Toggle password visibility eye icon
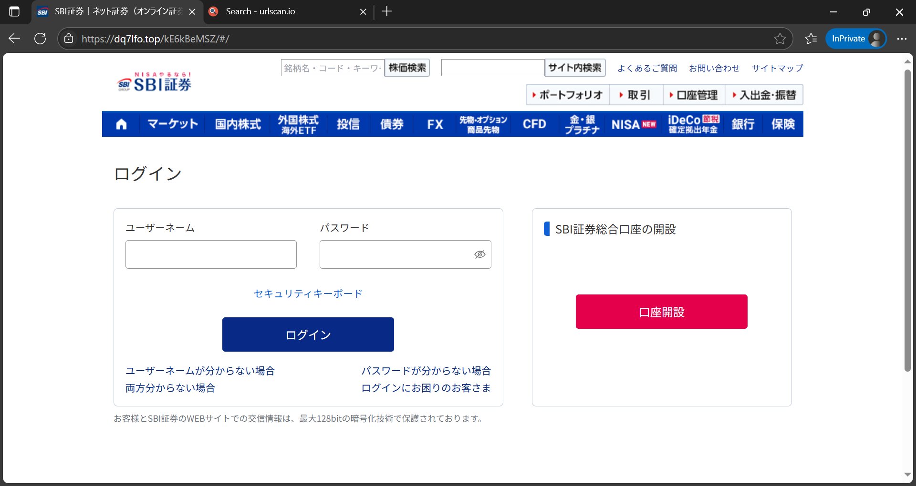This screenshot has width=916, height=486. [x=479, y=254]
